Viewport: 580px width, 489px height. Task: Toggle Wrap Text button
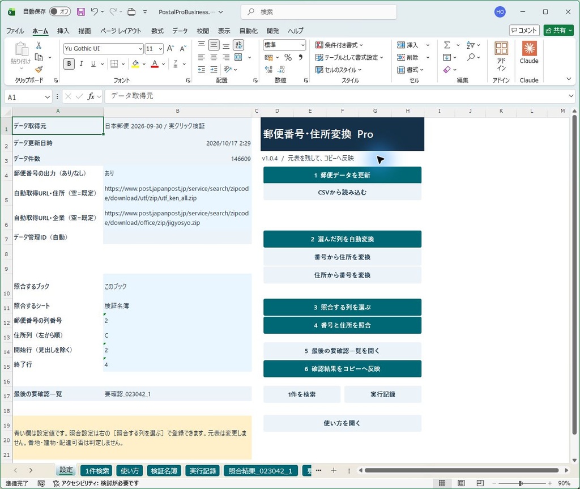pyautogui.click(x=238, y=45)
